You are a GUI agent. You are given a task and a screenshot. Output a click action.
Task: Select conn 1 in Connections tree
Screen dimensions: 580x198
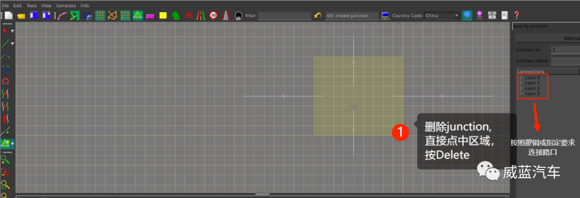pos(532,83)
